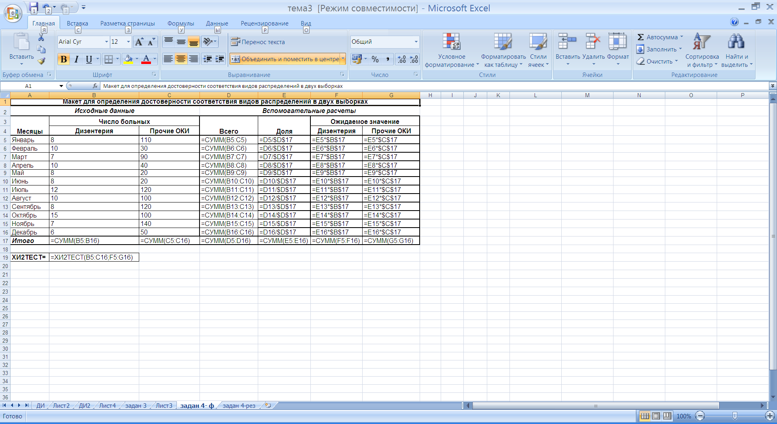The height and width of the screenshot is (424, 777).
Task: Select cell with ХИ2ТЕСТ formula
Action: (94, 257)
